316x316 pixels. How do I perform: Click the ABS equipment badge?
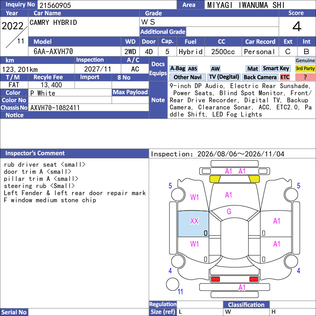192,69
